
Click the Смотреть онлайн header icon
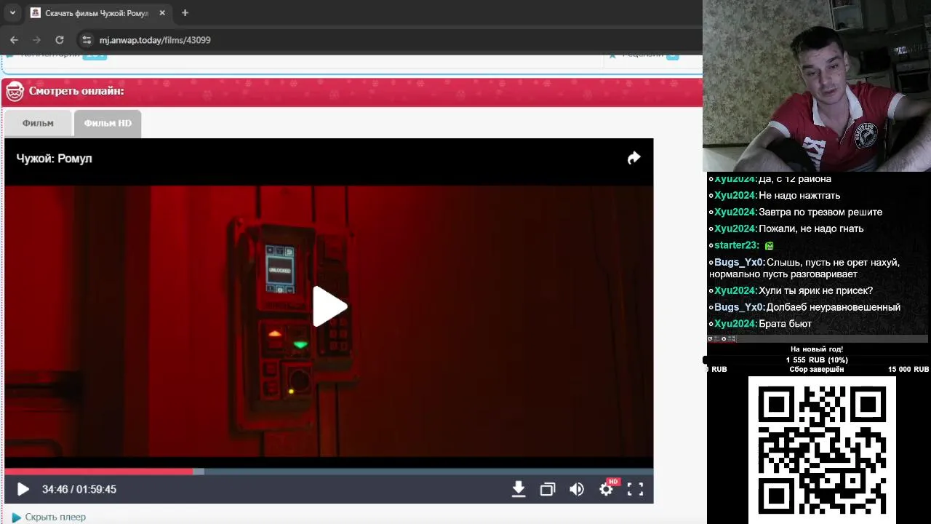tap(15, 91)
